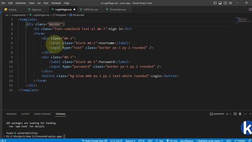Screen dimensions: 252x142
Task: Toggle Auto Format Vue: Off in status bar
Action: click(94, 140)
